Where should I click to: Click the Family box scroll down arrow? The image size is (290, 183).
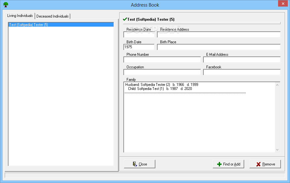click(x=277, y=149)
